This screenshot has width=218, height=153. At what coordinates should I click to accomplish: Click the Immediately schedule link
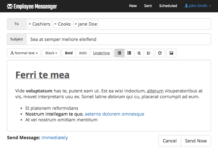coord(55,137)
